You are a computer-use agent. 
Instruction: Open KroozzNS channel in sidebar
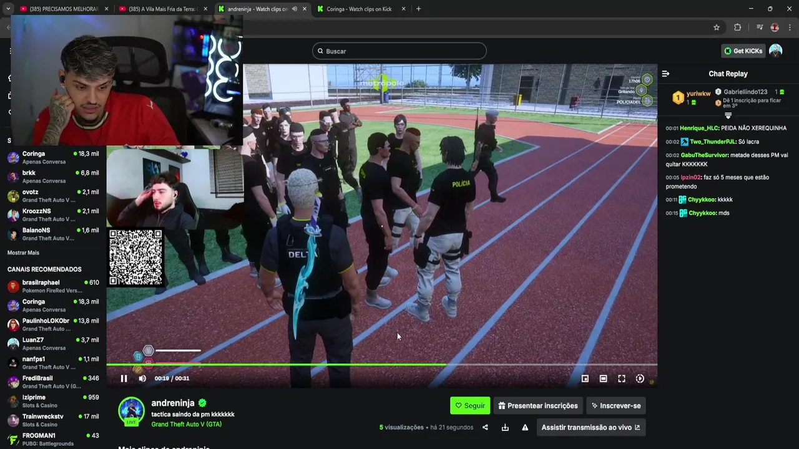coord(53,215)
